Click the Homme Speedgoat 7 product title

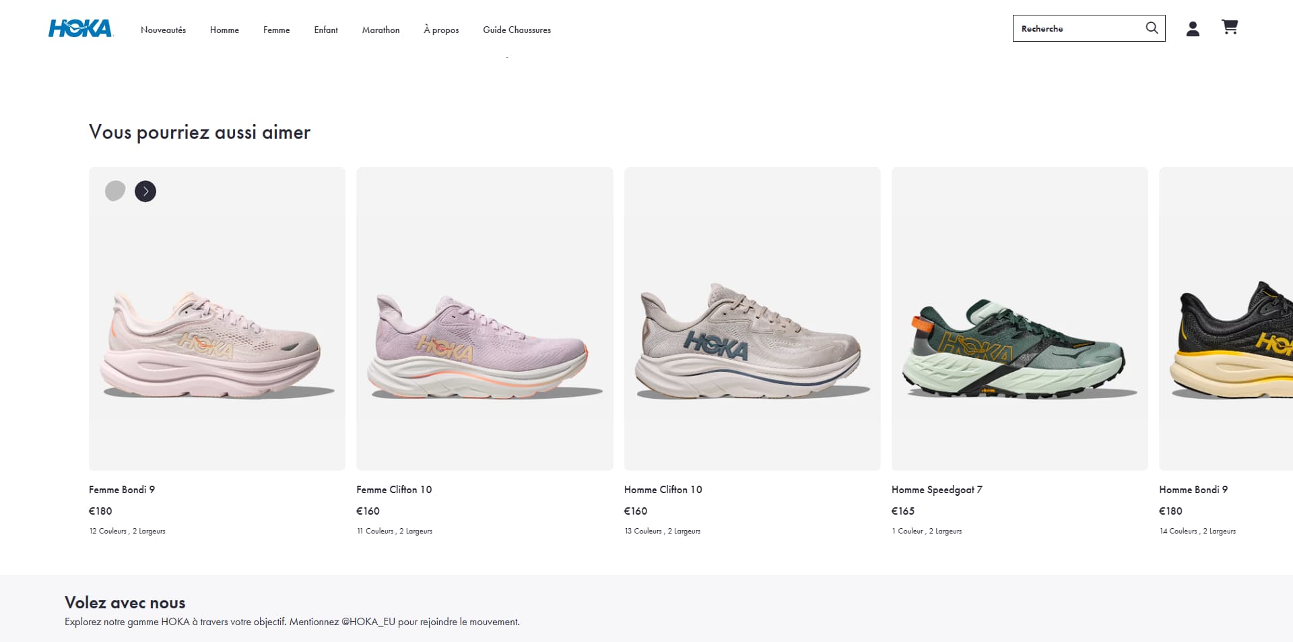coord(937,490)
